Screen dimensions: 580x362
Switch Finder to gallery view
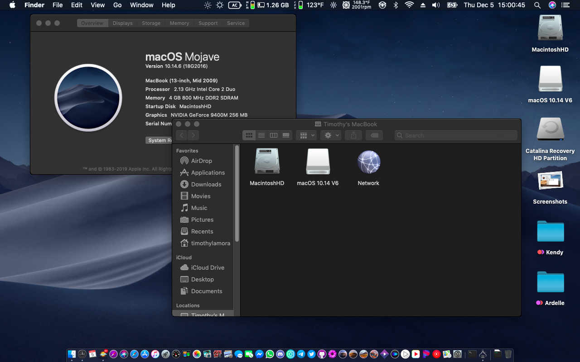(x=286, y=135)
